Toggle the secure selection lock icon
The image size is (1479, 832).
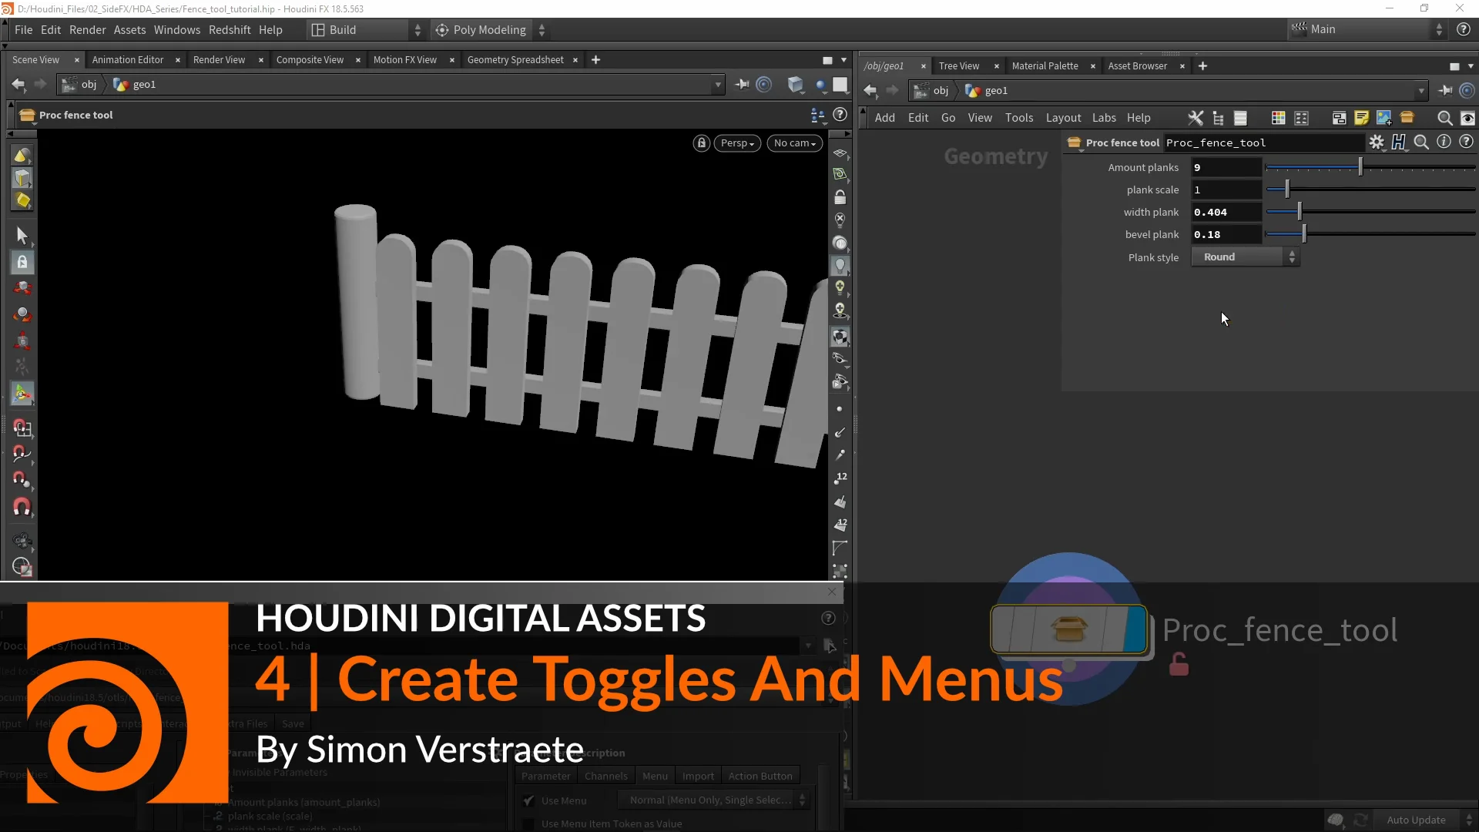pyautogui.click(x=22, y=262)
